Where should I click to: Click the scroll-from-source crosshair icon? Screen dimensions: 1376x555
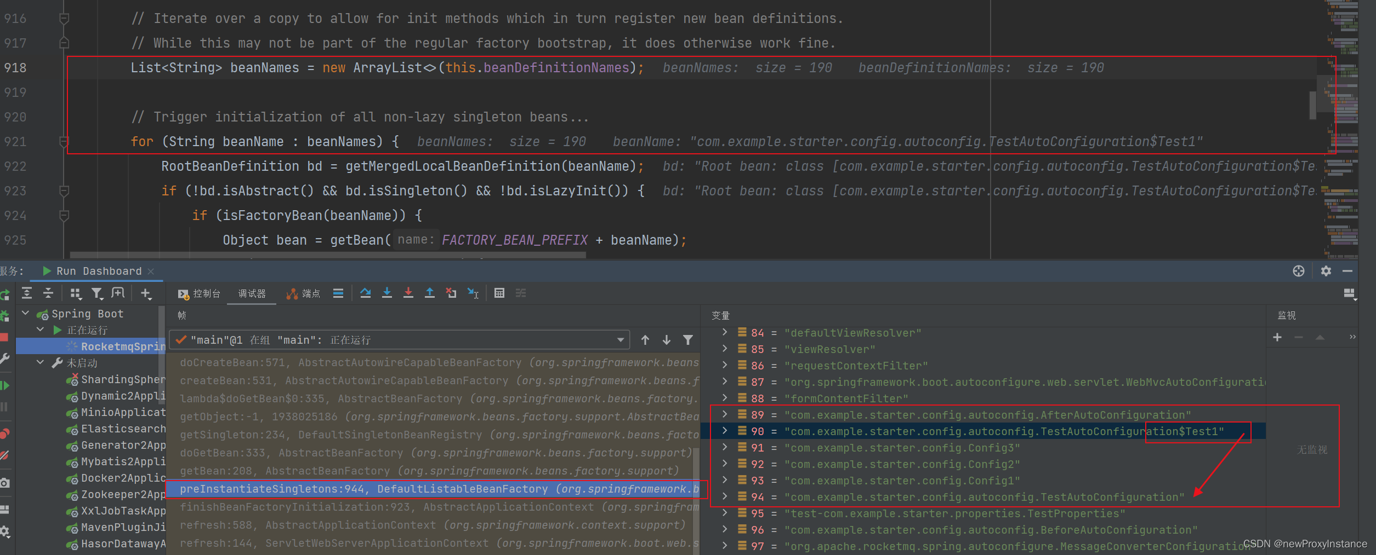tap(1299, 271)
